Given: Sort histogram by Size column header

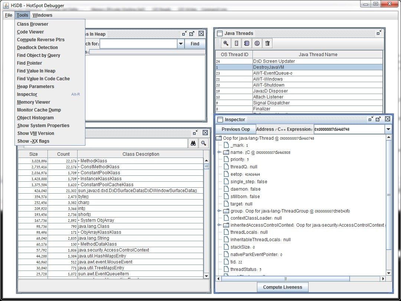Looking at the screenshot, I should (x=33, y=154).
